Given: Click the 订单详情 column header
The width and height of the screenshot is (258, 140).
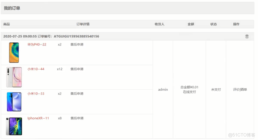Looking at the screenshot, I should [83, 24].
